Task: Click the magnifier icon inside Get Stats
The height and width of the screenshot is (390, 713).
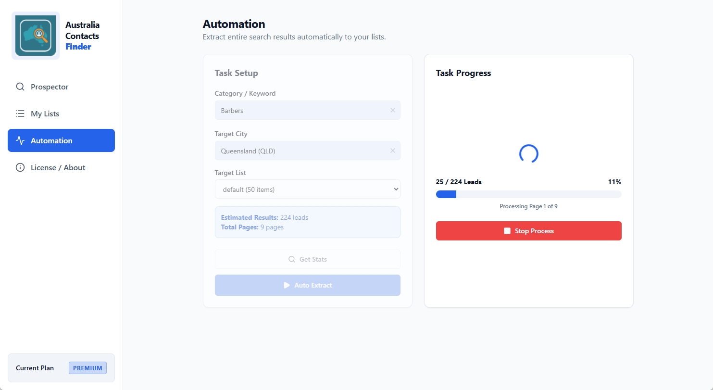Action: 292,259
